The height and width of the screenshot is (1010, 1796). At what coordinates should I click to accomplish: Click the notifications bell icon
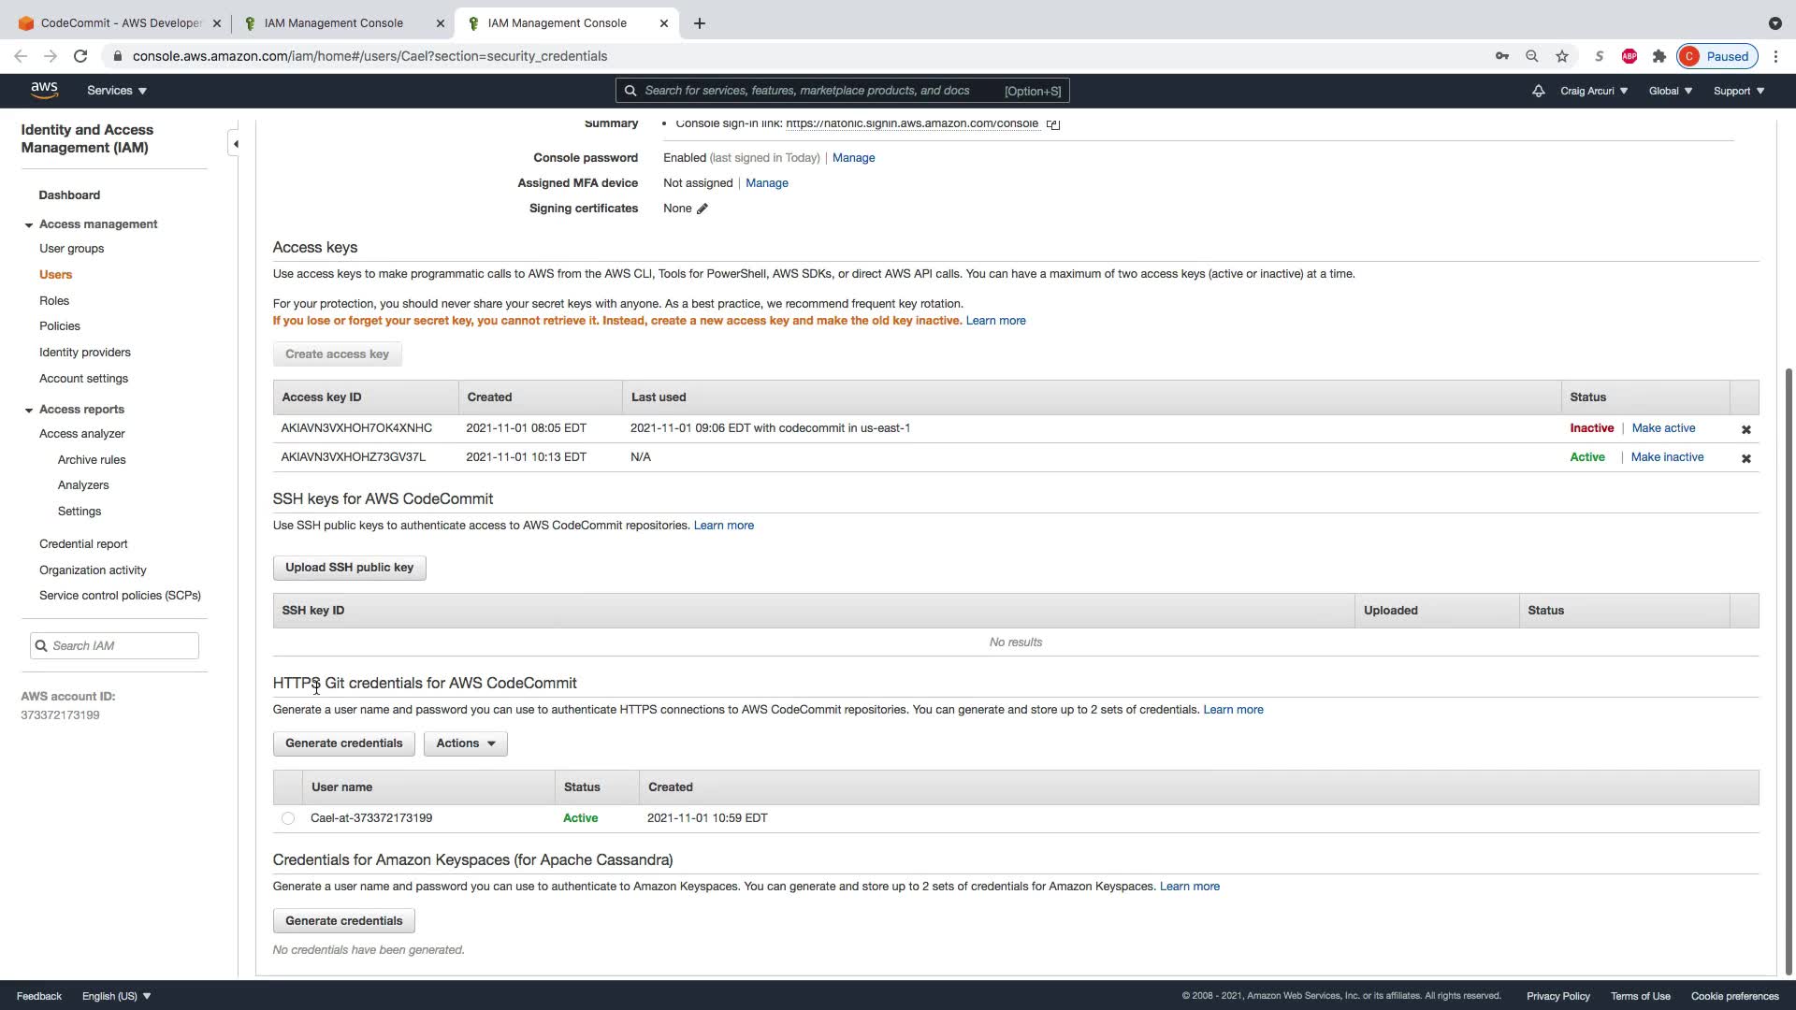click(x=1538, y=91)
